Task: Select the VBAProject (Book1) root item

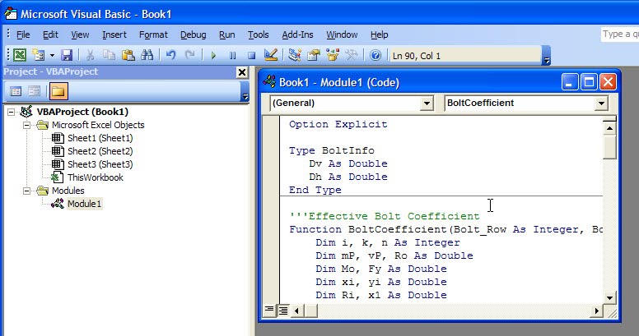Action: pyautogui.click(x=82, y=112)
